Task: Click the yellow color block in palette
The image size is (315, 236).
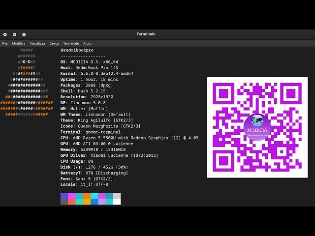Action: coord(87,202)
